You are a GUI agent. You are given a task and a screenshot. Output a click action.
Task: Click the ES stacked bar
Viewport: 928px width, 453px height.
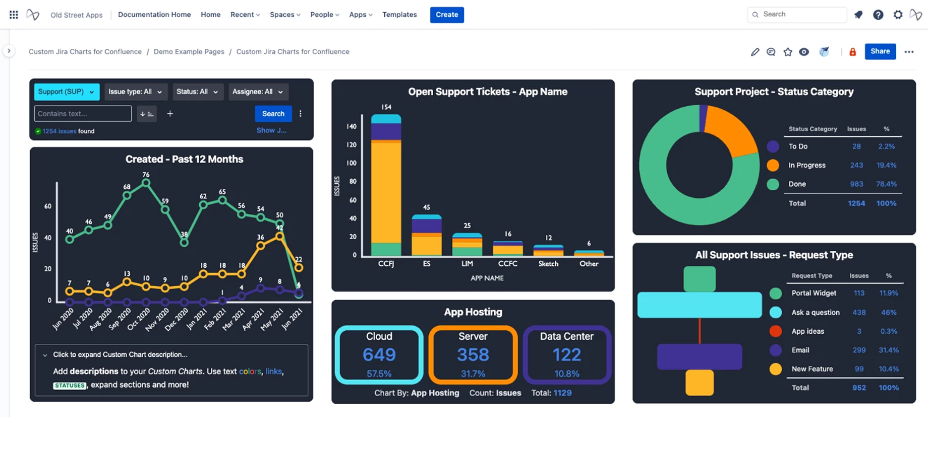427,236
